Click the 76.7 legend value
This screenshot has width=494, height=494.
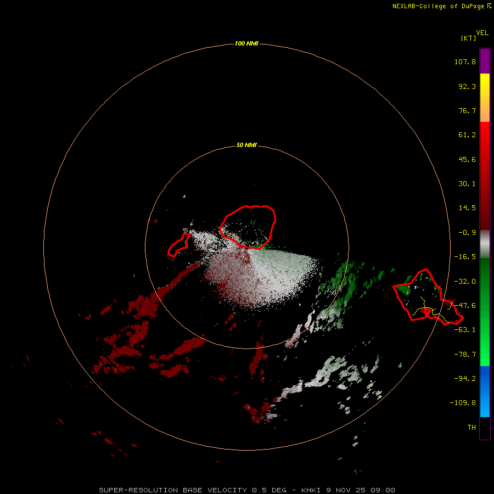point(467,110)
